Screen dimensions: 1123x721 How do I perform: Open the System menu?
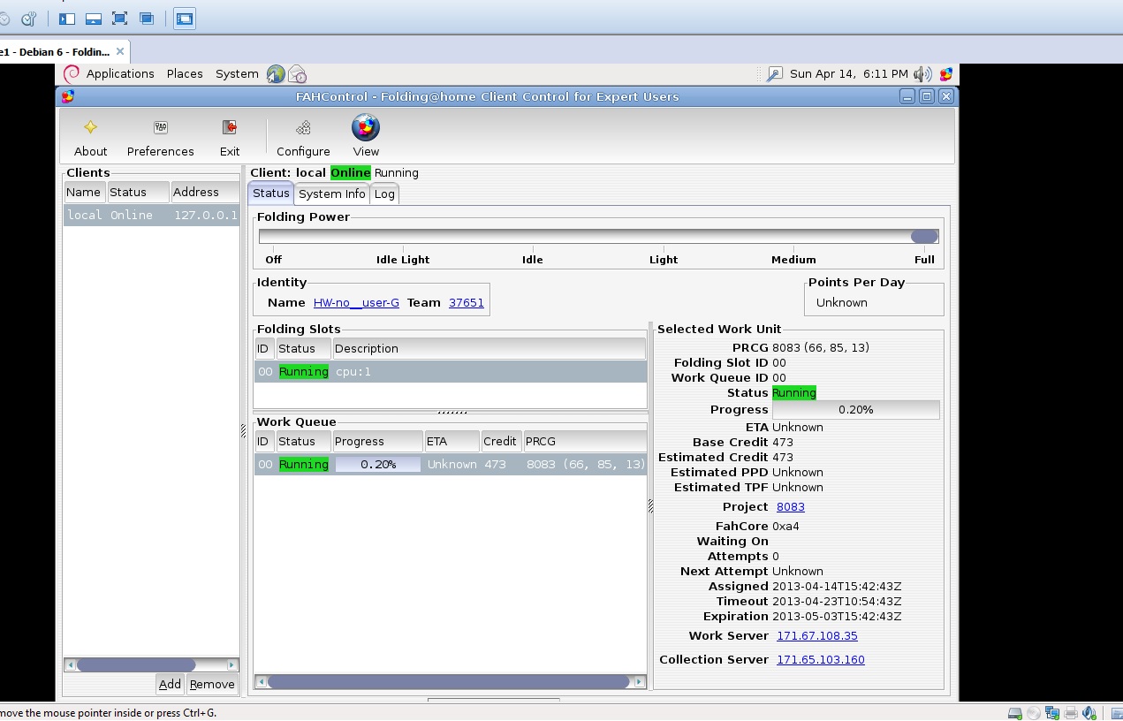click(237, 74)
